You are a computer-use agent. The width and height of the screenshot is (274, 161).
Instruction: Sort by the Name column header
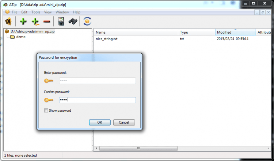pos(136,32)
